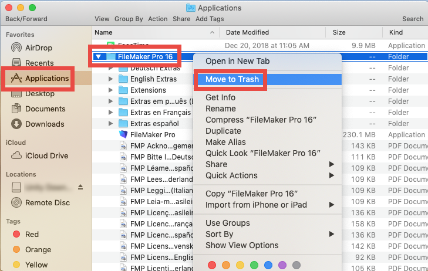Click the Back/Forward toolbar button
The width and height of the screenshot is (428, 271).
pyautogui.click(x=26, y=19)
